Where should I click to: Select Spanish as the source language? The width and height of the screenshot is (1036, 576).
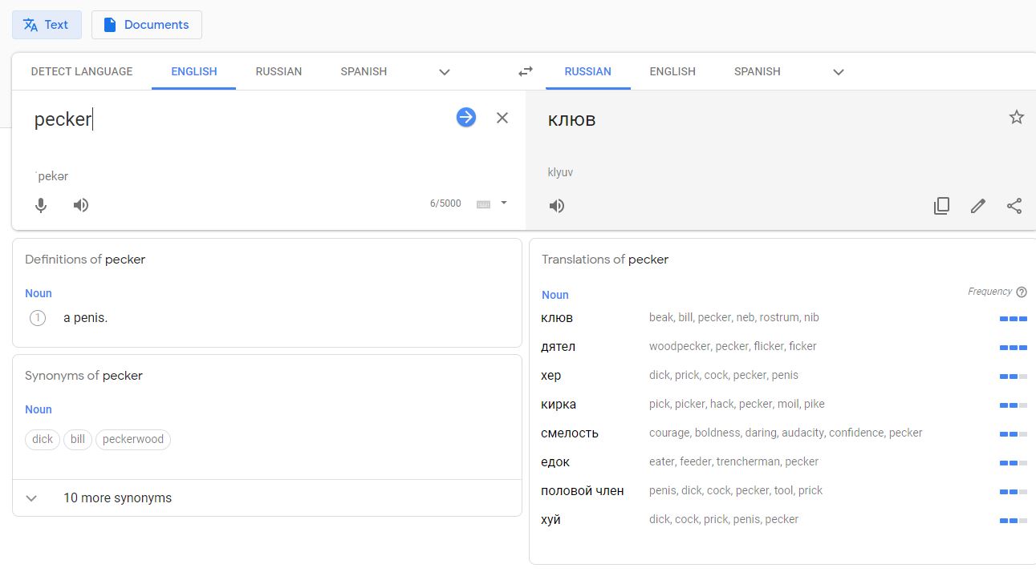click(x=364, y=71)
